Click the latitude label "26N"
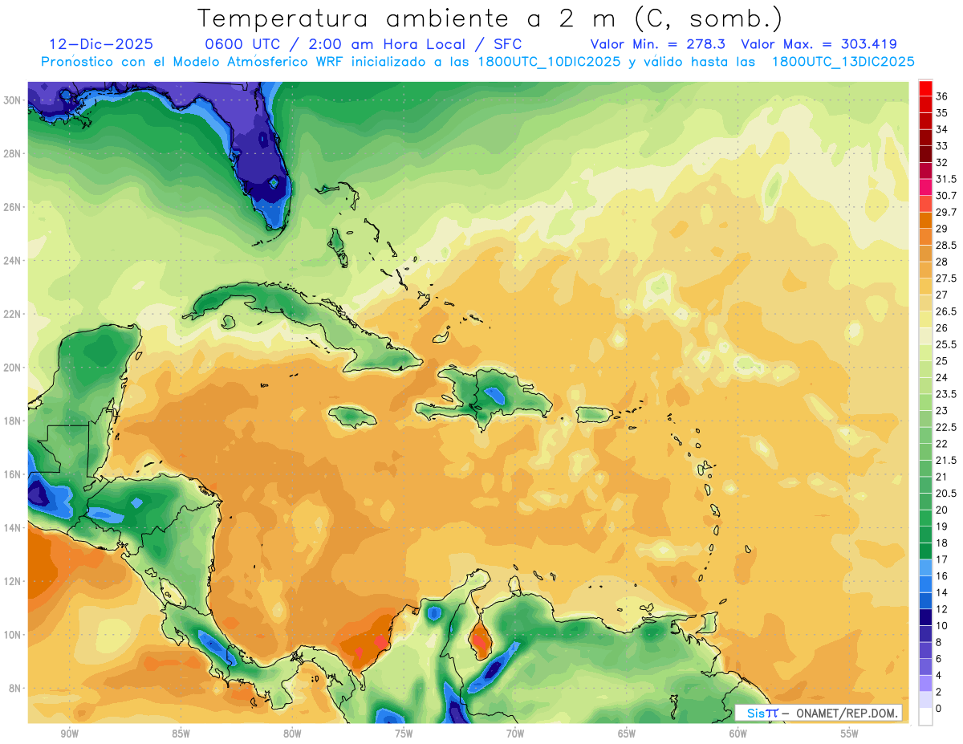This screenshot has height=744, width=963. [12, 207]
